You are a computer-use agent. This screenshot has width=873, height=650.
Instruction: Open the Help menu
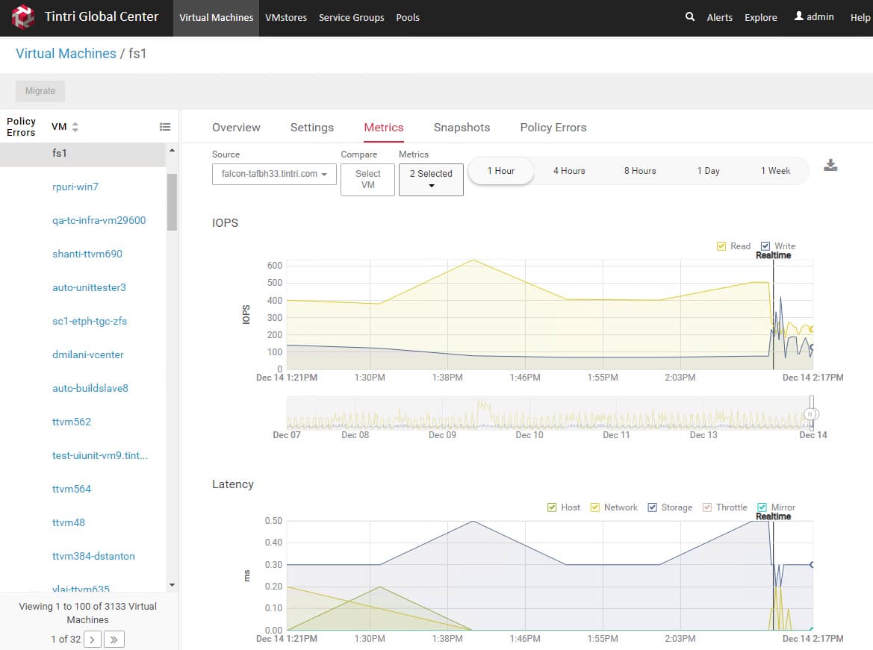point(860,18)
